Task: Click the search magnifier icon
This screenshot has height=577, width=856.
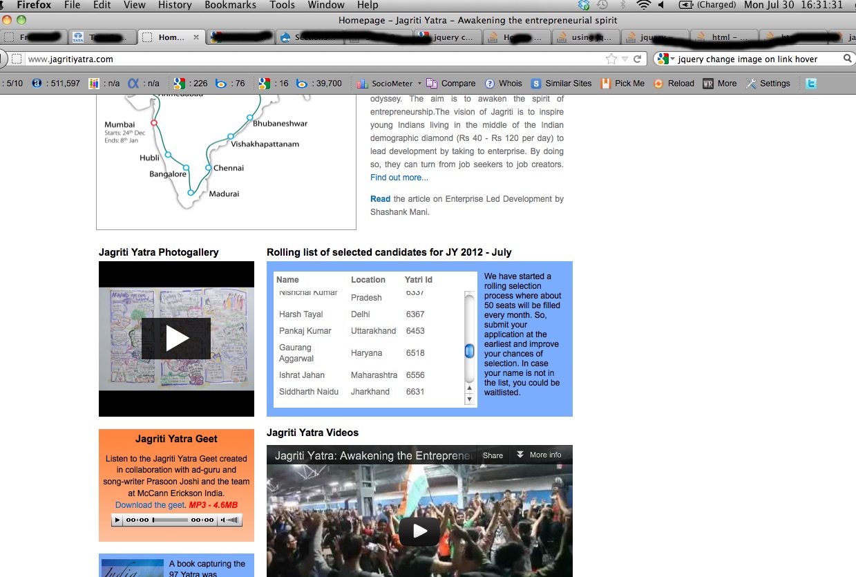Action: point(848,59)
